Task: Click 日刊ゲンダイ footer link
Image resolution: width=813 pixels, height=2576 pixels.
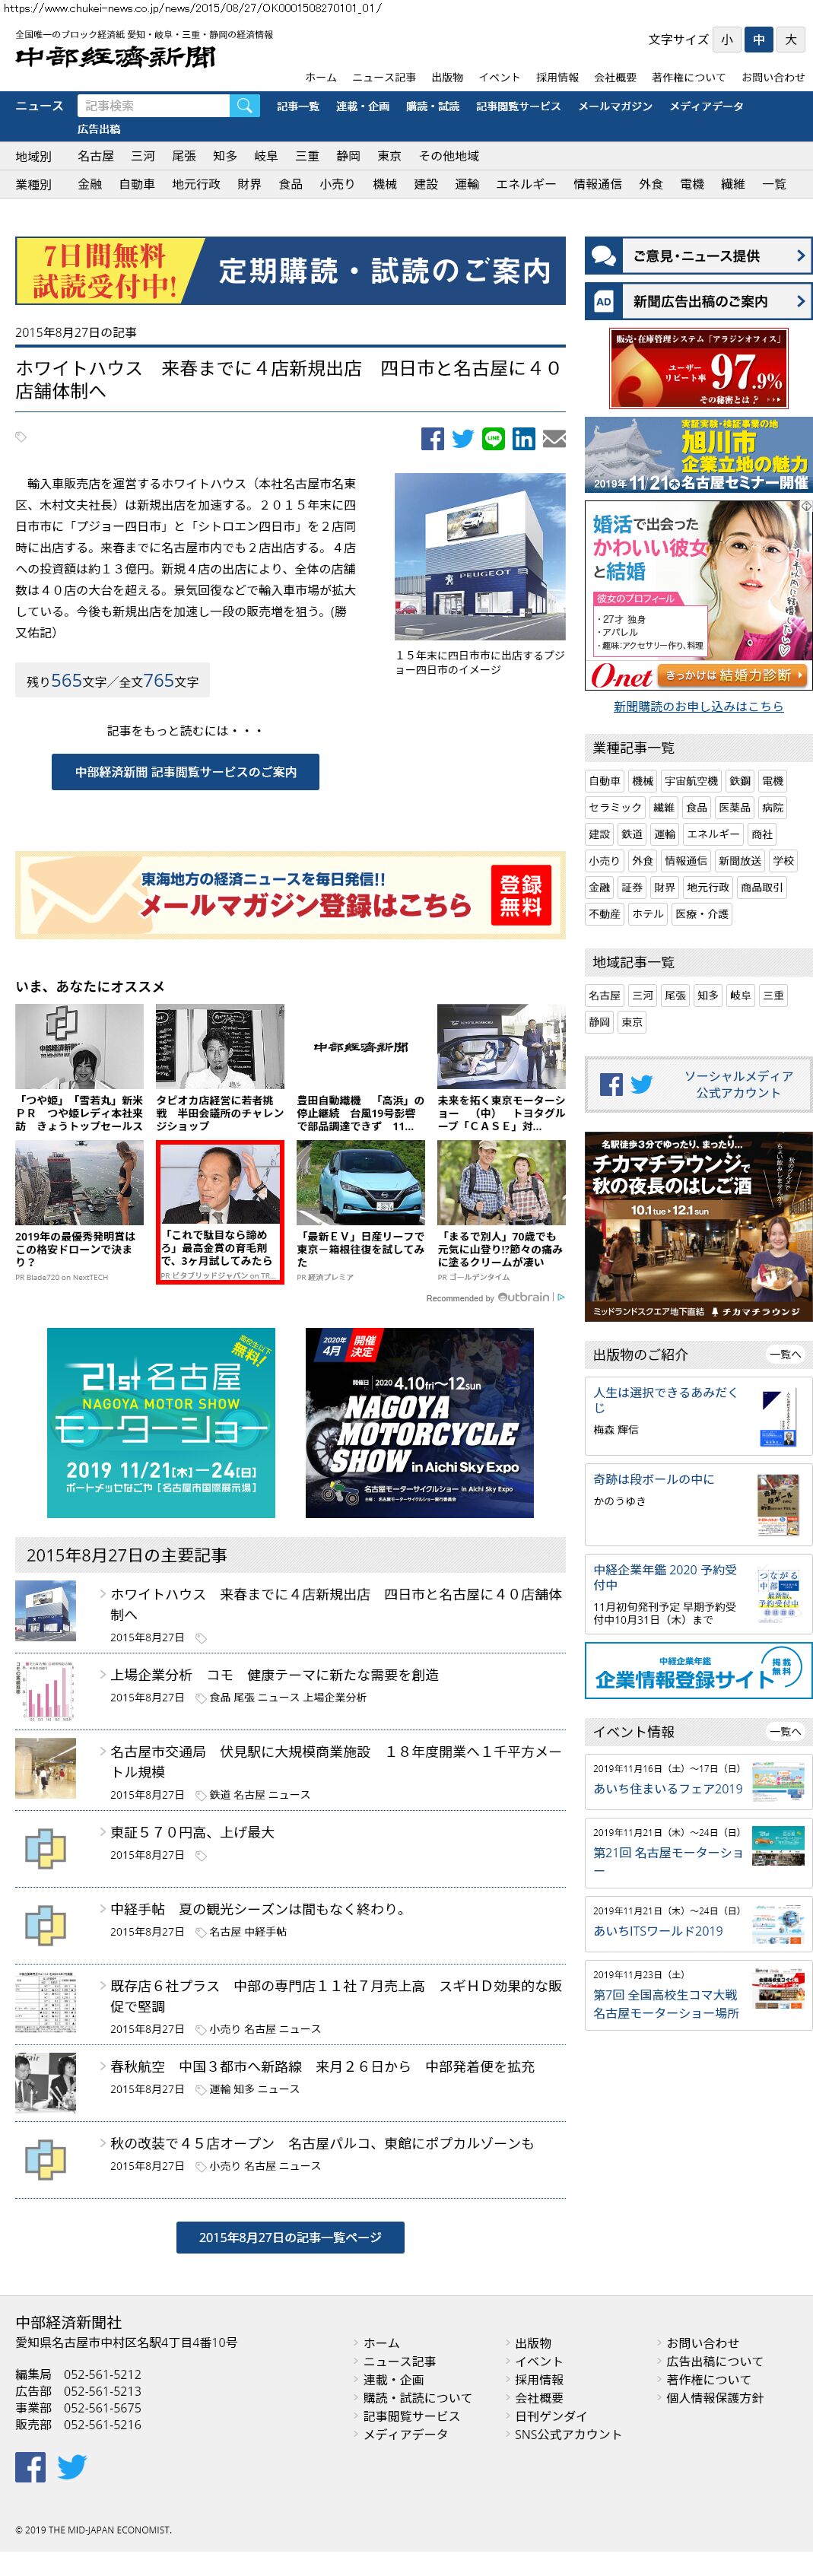Action: click(x=551, y=2415)
